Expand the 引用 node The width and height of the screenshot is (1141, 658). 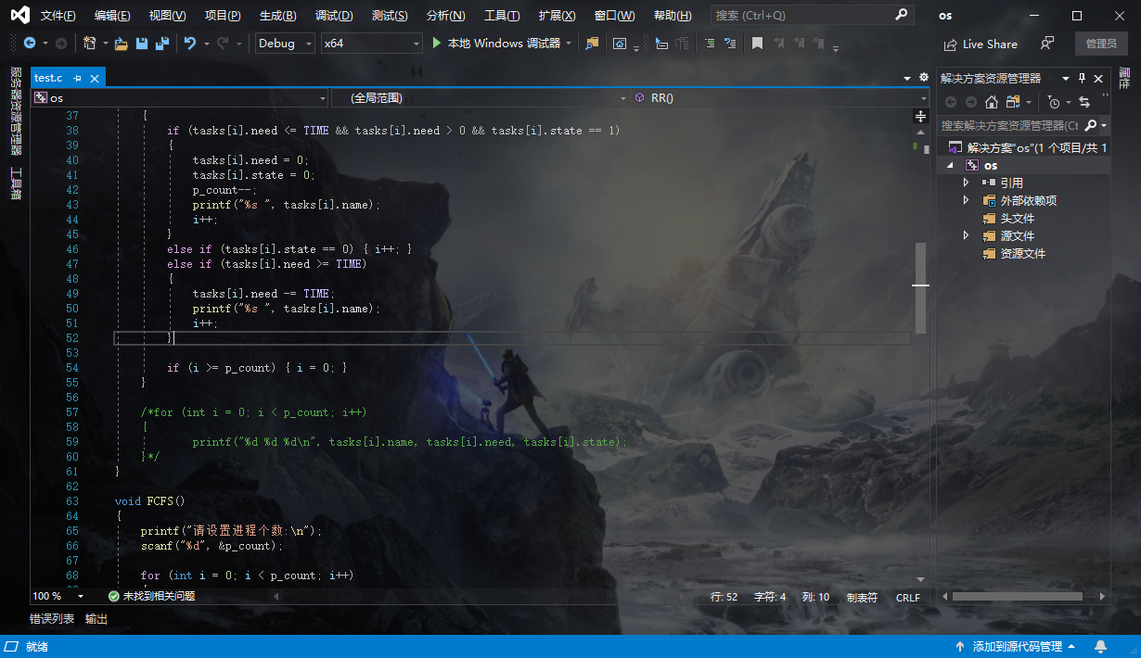click(966, 183)
